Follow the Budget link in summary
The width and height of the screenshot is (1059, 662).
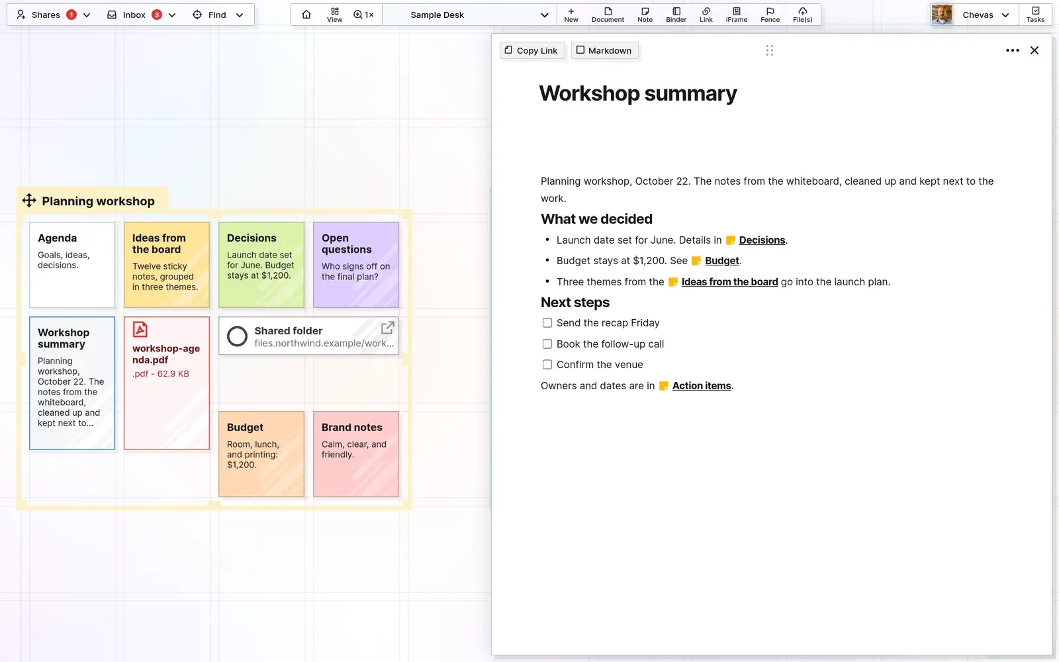coord(722,261)
